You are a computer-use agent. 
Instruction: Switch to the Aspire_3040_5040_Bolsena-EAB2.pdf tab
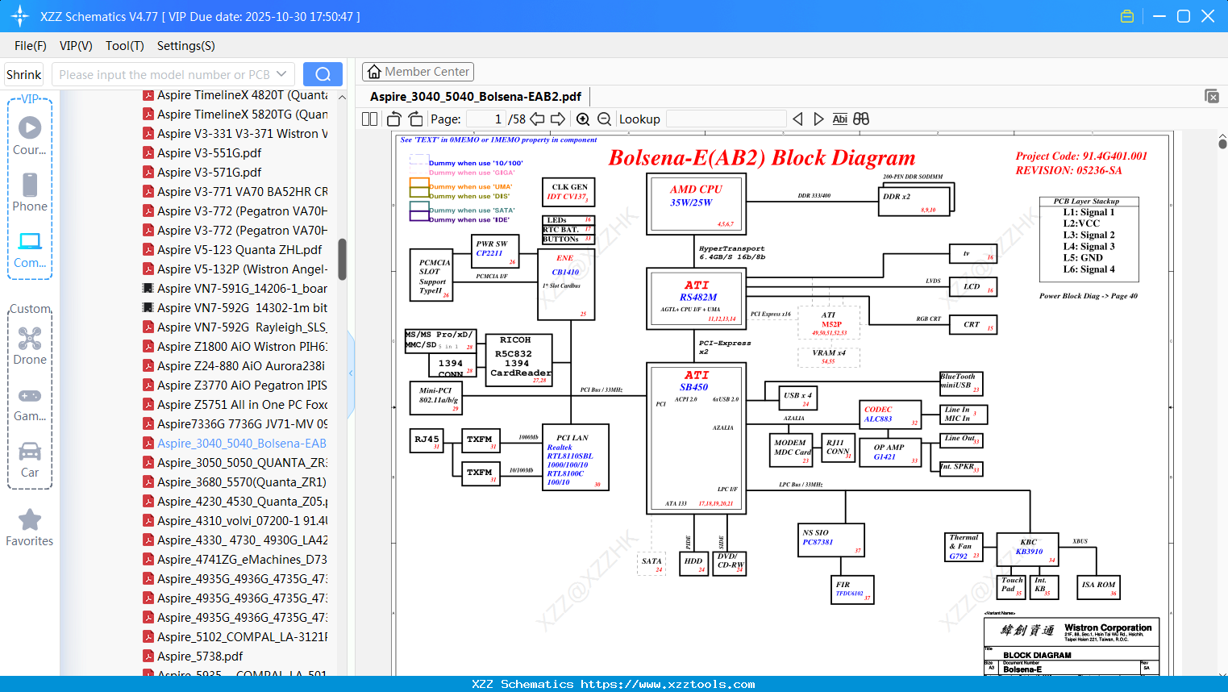(x=476, y=97)
